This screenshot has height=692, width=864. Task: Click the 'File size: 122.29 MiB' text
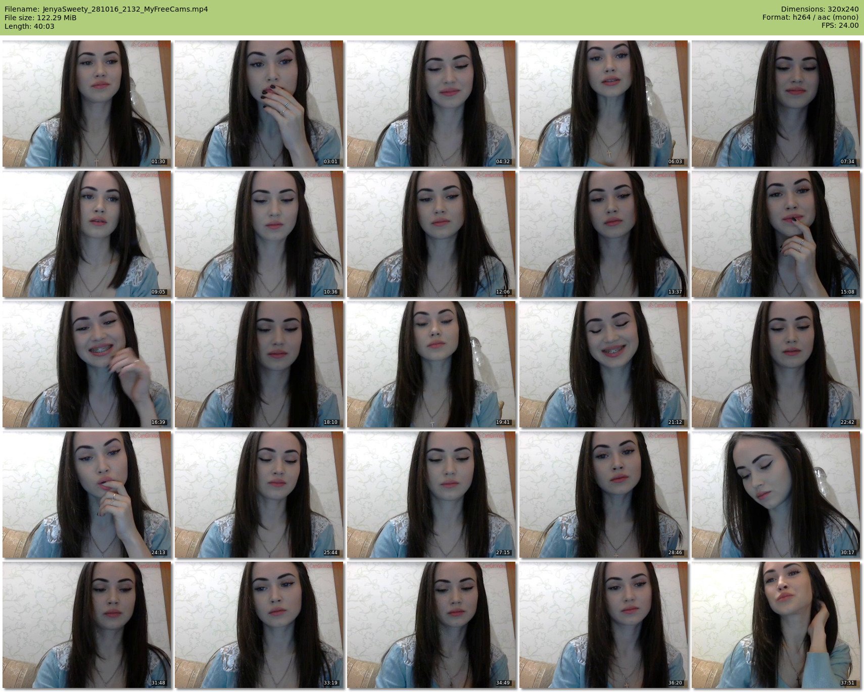coord(40,18)
